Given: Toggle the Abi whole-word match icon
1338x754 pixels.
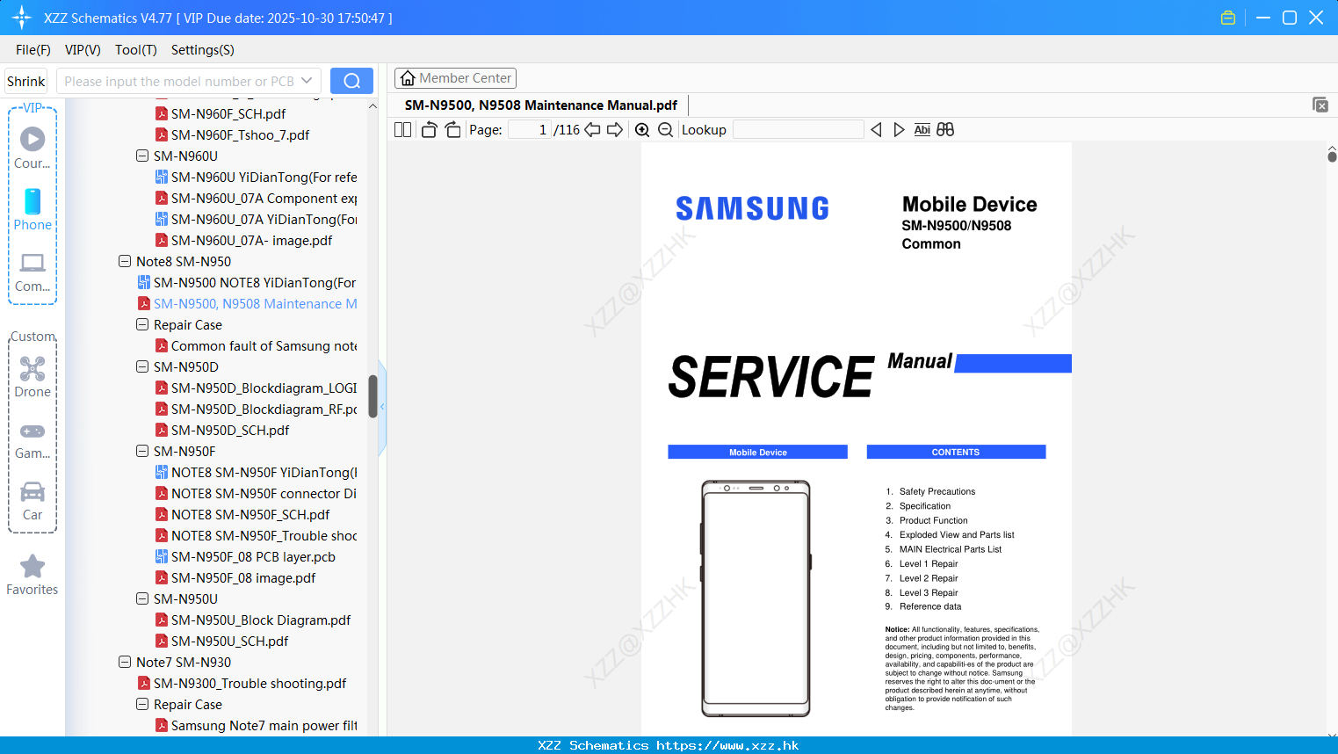Looking at the screenshot, I should 922,129.
